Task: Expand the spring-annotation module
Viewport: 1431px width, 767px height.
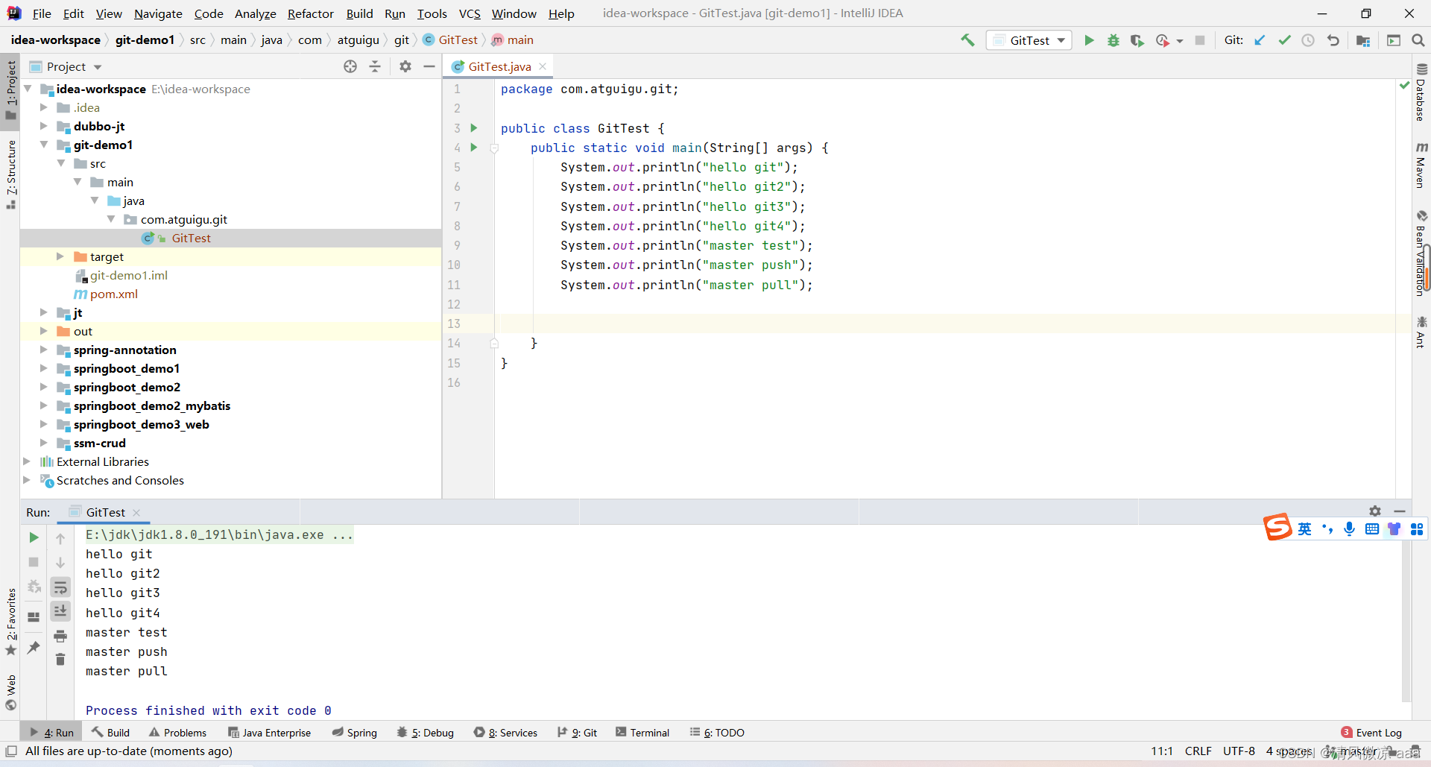Action: coord(44,350)
